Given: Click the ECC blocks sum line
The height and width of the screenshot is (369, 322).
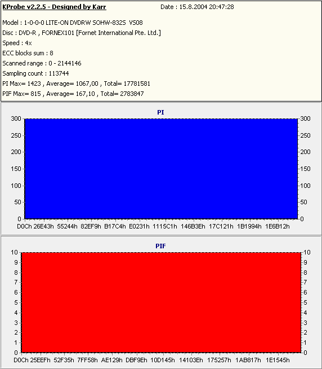Looking at the screenshot, I should pos(28,53).
